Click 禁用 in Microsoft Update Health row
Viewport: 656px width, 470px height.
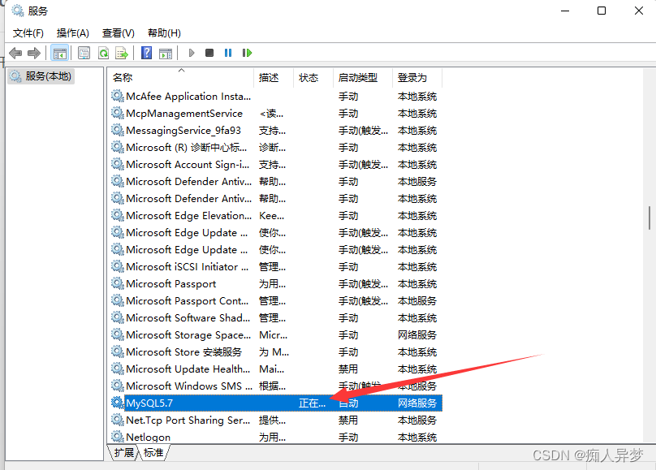point(348,369)
